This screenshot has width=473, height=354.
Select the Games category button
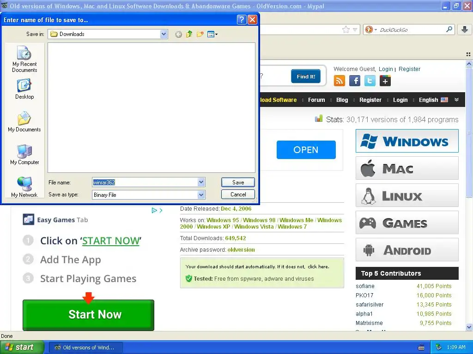[407, 223]
